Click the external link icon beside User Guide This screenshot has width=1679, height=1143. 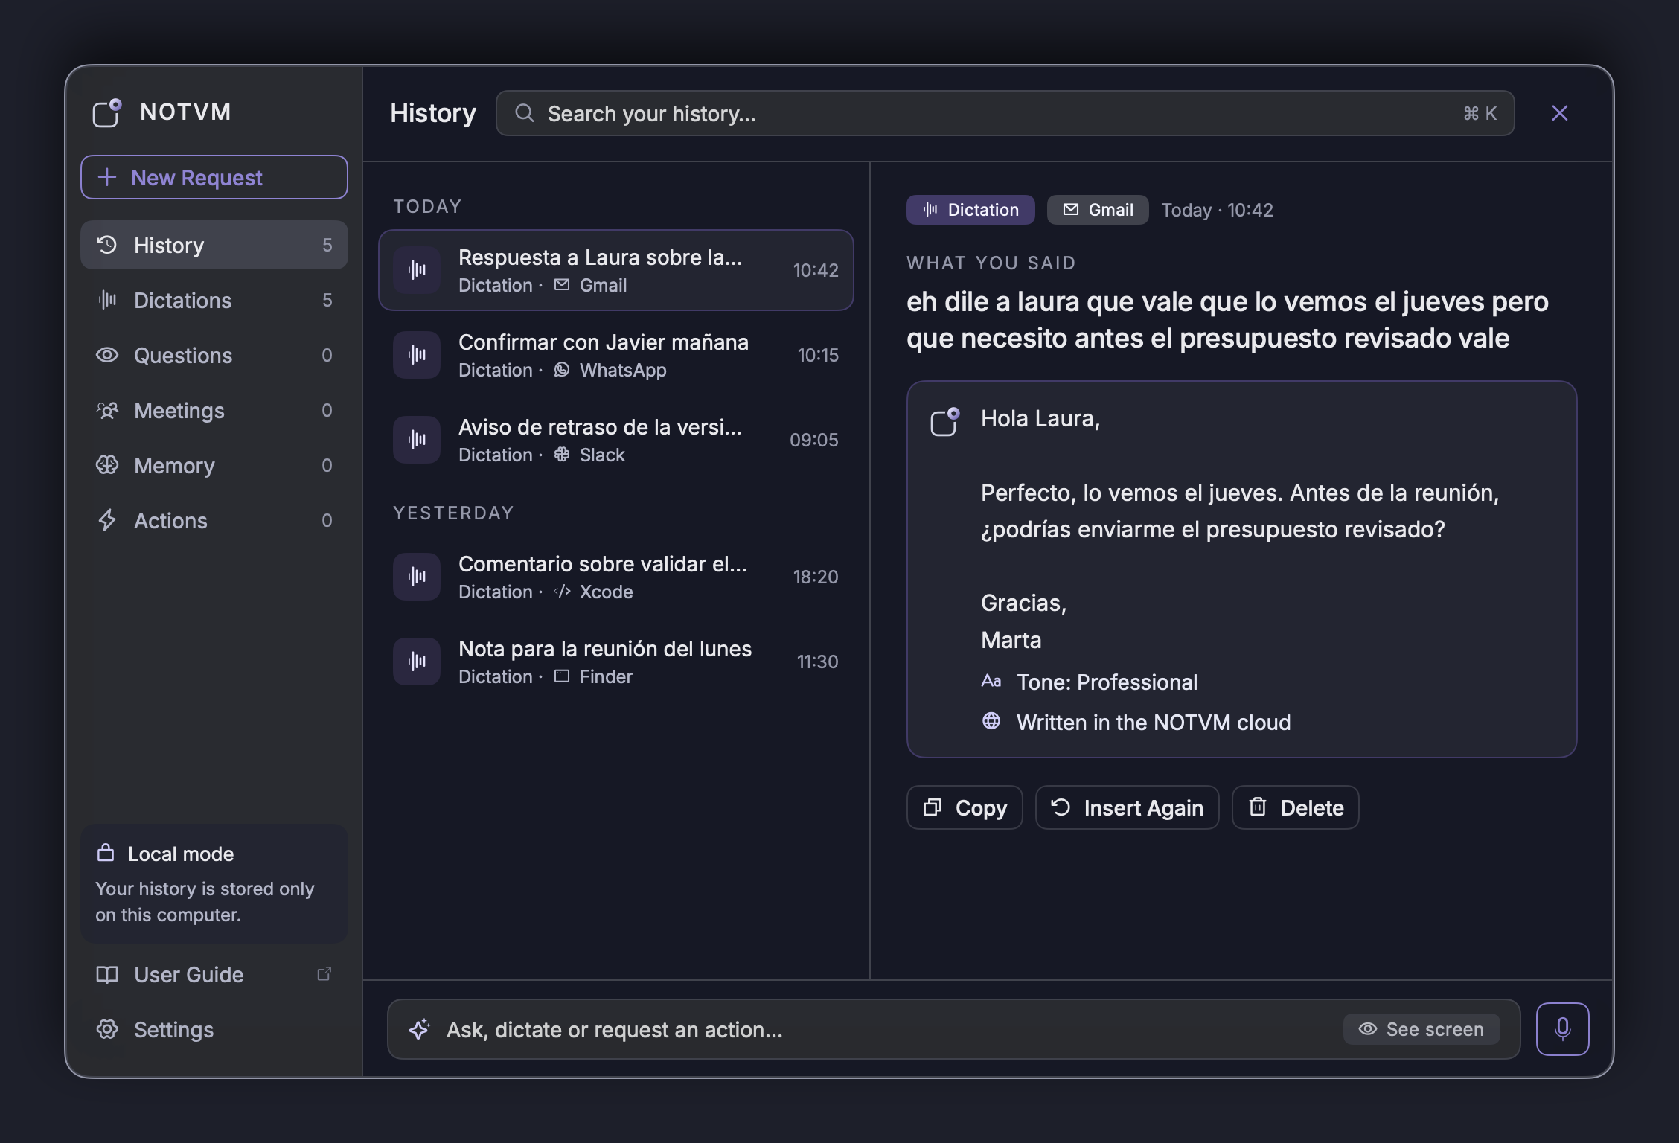[x=324, y=974]
